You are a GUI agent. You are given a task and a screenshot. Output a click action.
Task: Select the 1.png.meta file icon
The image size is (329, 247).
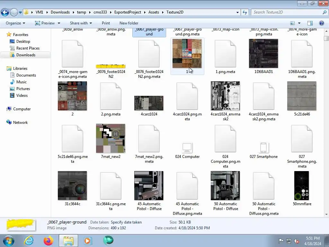225,54
